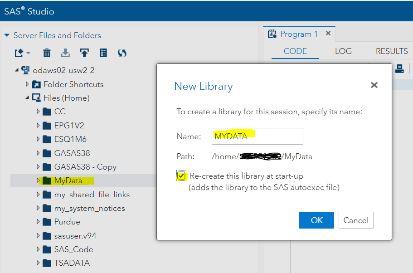Viewport: 413px width, 273px height.
Task: Click the refresh icon in the toolbar
Action: click(121, 53)
